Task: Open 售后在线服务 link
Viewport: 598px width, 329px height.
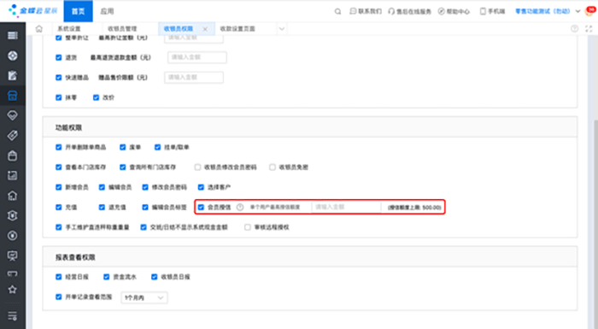Action: [x=409, y=11]
